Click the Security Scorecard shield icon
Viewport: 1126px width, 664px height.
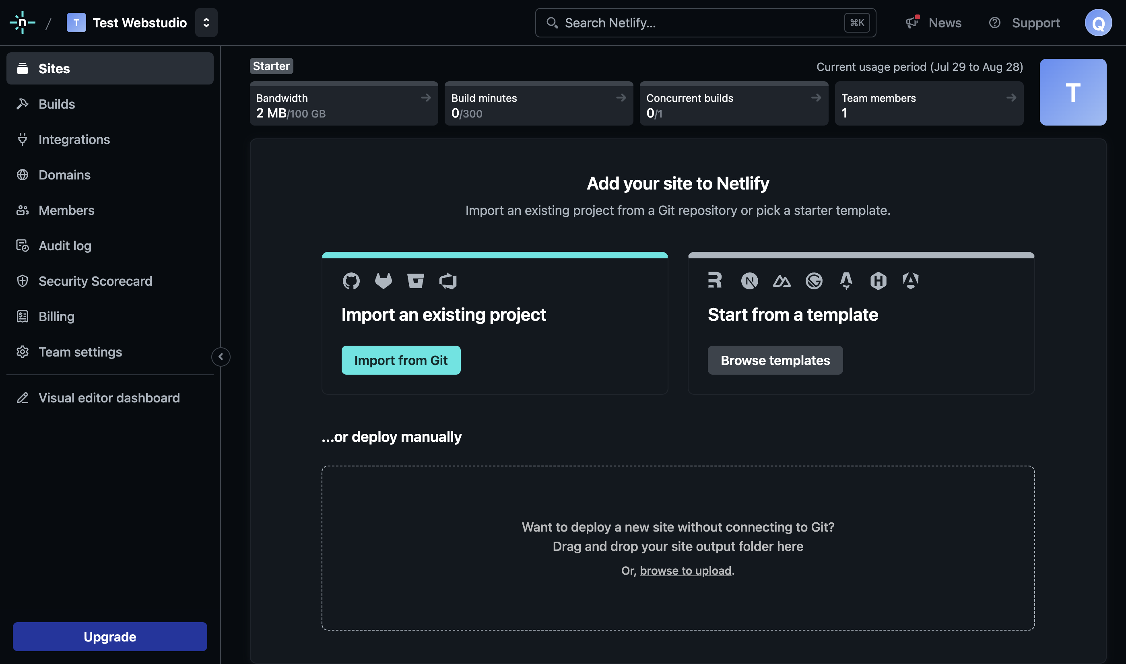(x=23, y=281)
